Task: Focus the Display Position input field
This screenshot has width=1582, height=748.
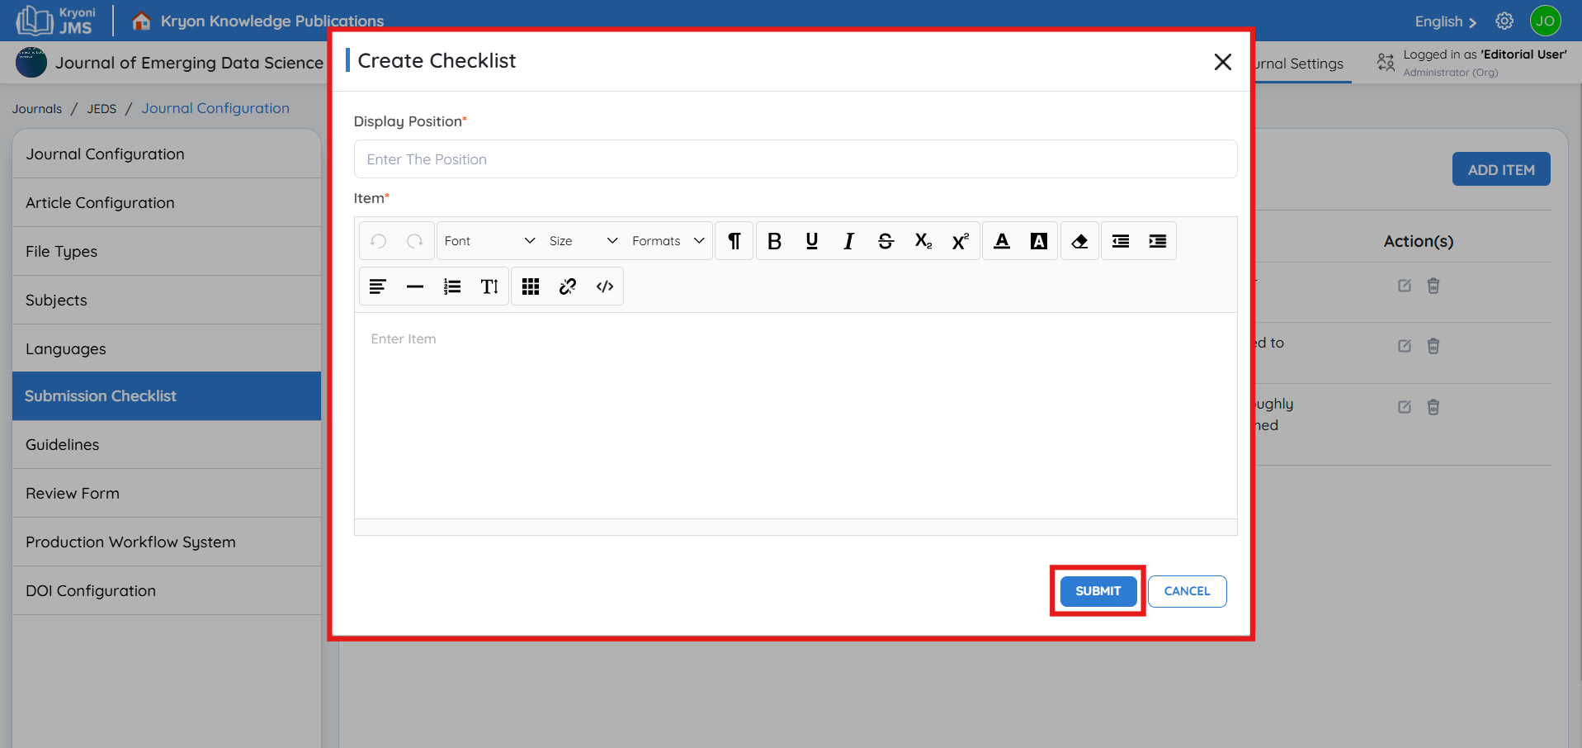Action: tap(795, 159)
